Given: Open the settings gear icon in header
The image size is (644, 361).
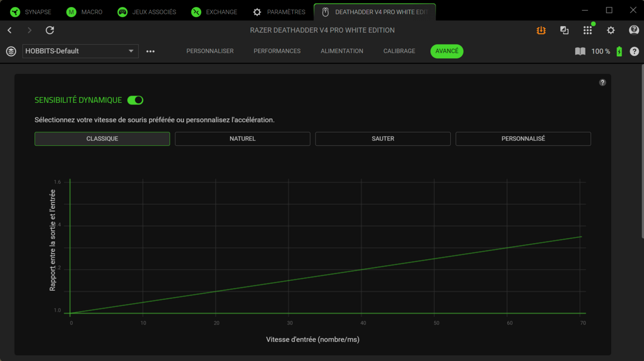Looking at the screenshot, I should click(x=611, y=31).
